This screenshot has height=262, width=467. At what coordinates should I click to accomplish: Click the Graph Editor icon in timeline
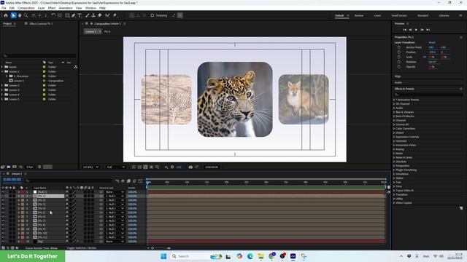[x=141, y=181]
